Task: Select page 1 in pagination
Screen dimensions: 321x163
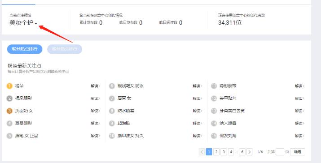Action: [209, 152]
